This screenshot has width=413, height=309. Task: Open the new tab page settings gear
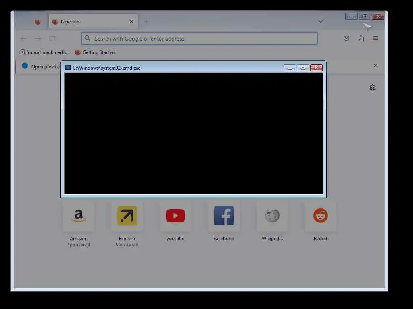coord(372,88)
